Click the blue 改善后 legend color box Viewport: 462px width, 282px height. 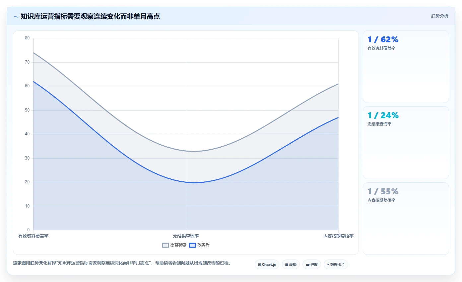(192, 245)
